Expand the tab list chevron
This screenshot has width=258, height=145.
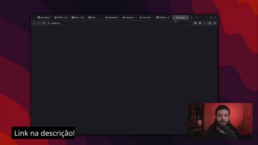click(x=197, y=17)
